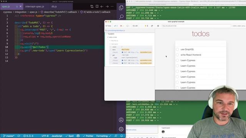Click 'integration' in the breadcrumb
This screenshot has width=246, height=138.
[x=20, y=12]
